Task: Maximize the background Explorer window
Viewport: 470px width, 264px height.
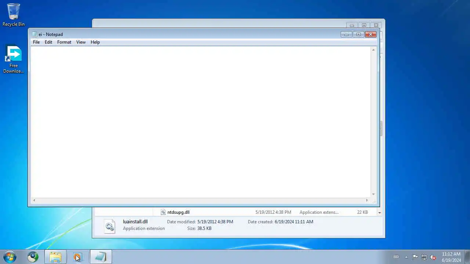Action: [x=364, y=25]
